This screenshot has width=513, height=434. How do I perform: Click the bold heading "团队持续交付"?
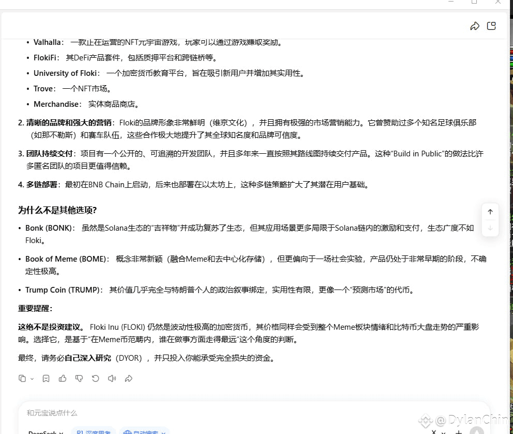point(49,154)
